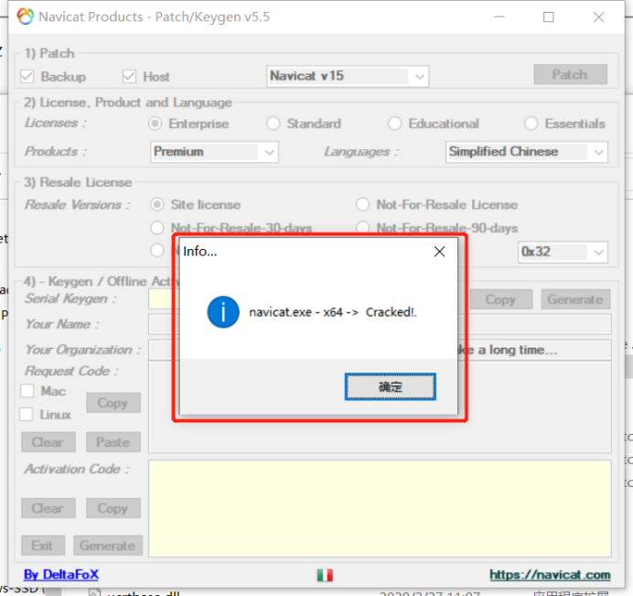Close the Patch/Keygen window
Viewport: 633px width, 596px height.
point(598,17)
